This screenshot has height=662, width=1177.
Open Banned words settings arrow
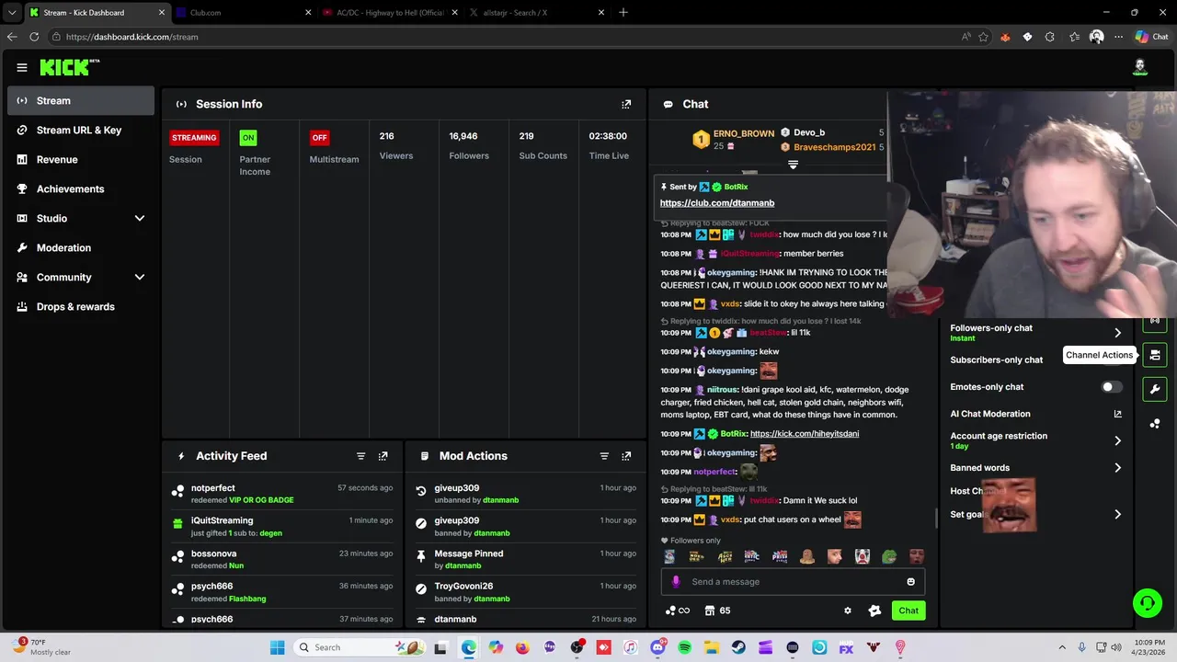pyautogui.click(x=1117, y=468)
